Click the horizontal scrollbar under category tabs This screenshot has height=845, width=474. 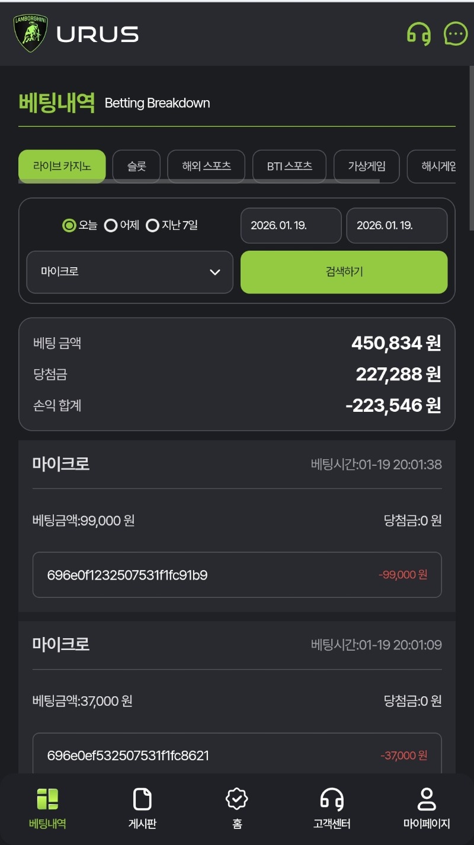click(x=199, y=181)
